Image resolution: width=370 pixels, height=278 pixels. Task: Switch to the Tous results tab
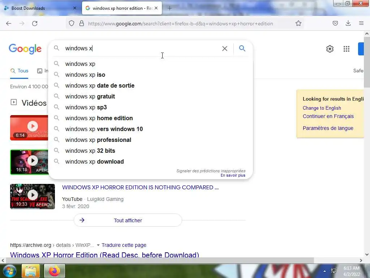coord(20,71)
